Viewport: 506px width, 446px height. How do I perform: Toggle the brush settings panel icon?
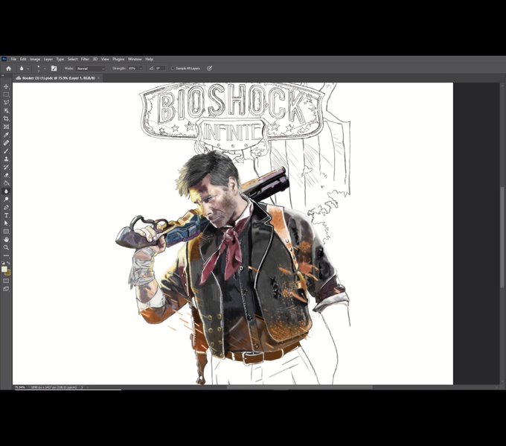(x=54, y=69)
